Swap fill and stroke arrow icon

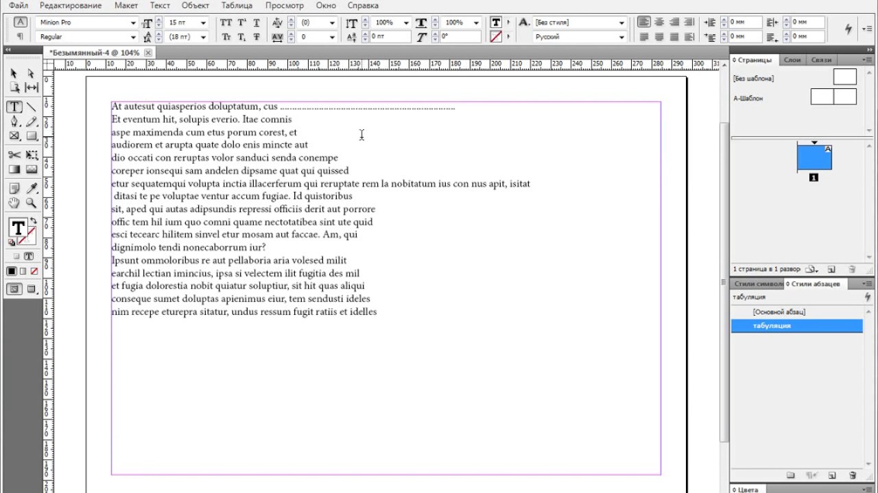click(x=33, y=220)
